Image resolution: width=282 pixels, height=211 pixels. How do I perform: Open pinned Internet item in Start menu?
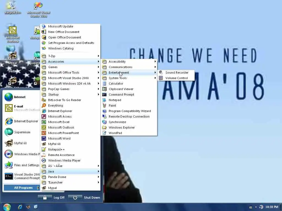[21, 97]
